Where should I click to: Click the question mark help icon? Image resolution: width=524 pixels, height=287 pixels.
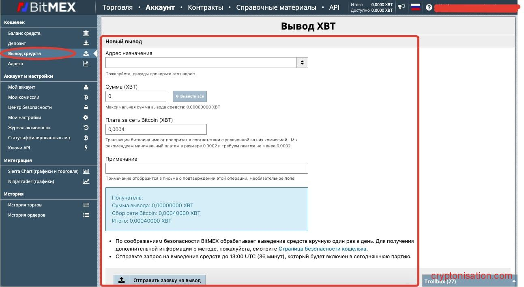point(429,7)
